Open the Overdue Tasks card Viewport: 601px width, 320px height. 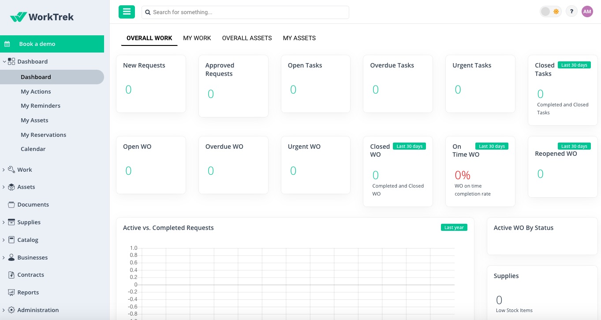(397, 83)
